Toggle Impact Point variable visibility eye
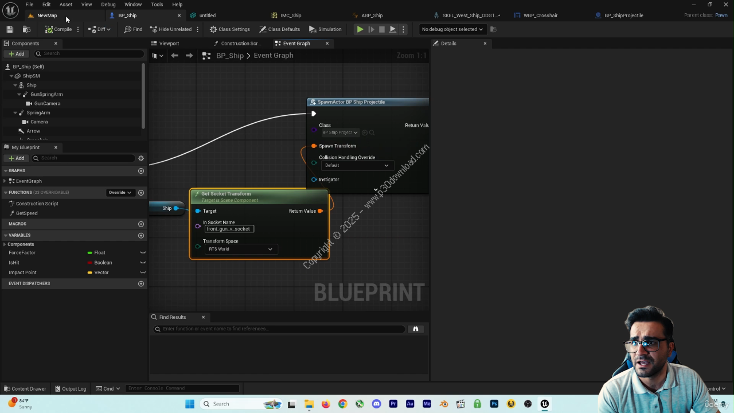 click(143, 272)
